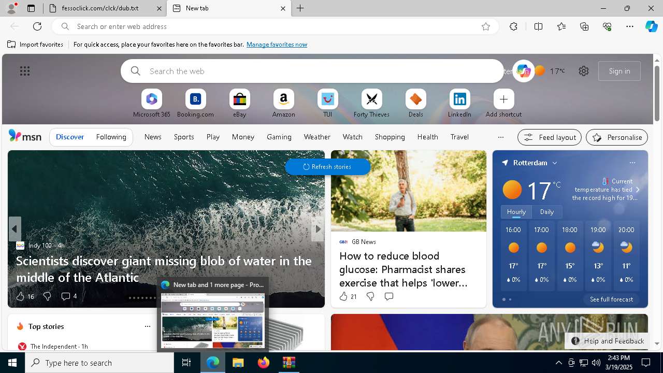This screenshot has height=373, width=663.
Task: Open the LinkedIn shortcut tile
Action: 459,104
